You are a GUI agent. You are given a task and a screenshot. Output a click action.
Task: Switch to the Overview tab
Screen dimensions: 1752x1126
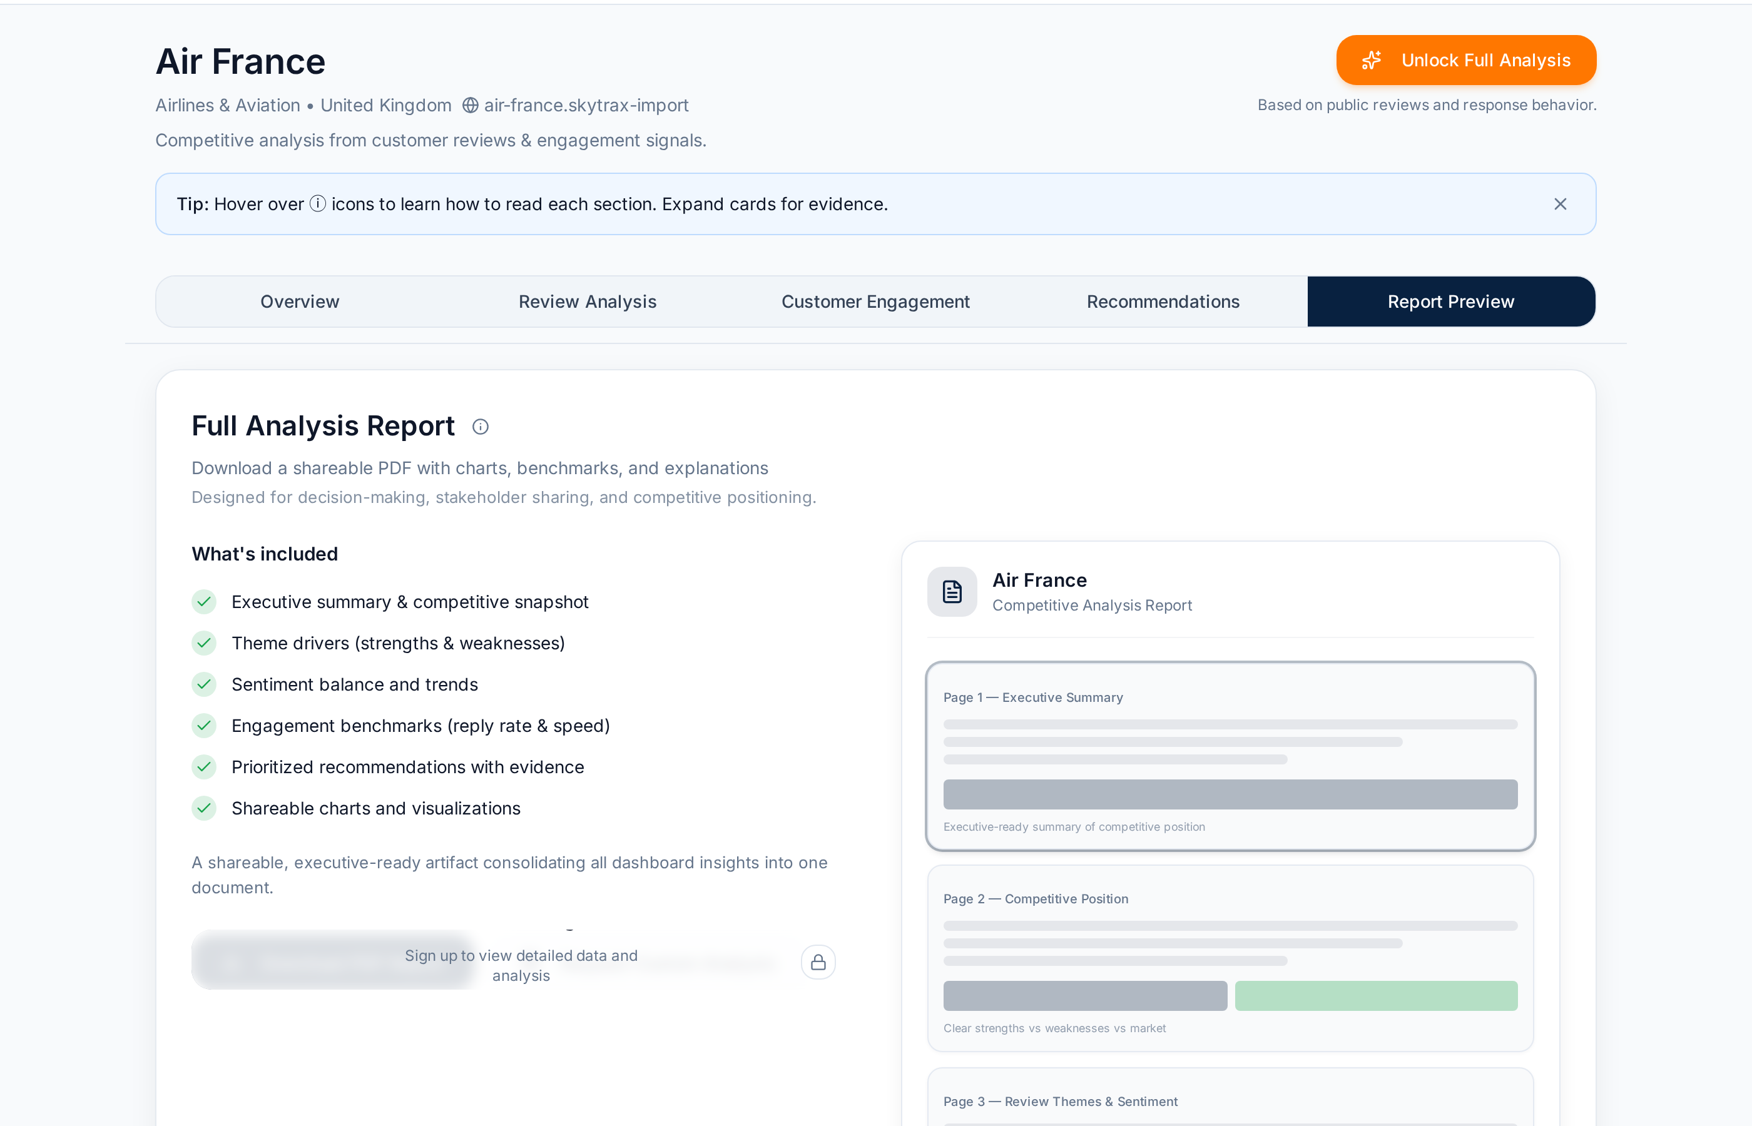(x=300, y=302)
